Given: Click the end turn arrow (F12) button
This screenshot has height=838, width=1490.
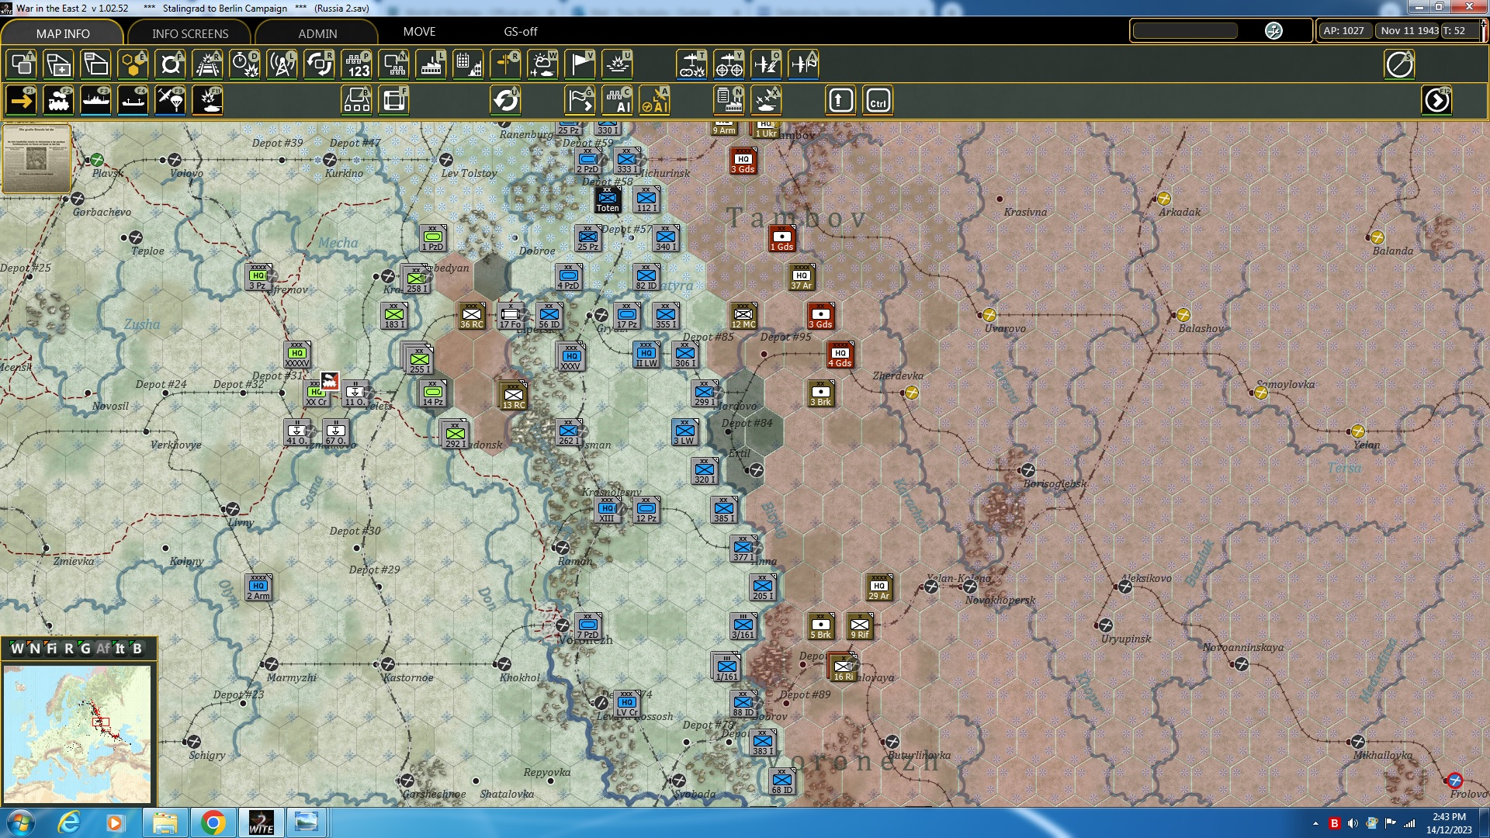Looking at the screenshot, I should tap(1436, 101).
